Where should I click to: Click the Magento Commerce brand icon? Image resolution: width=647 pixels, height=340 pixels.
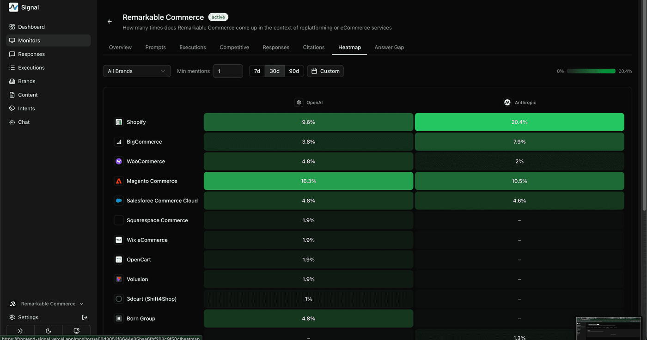(x=119, y=181)
